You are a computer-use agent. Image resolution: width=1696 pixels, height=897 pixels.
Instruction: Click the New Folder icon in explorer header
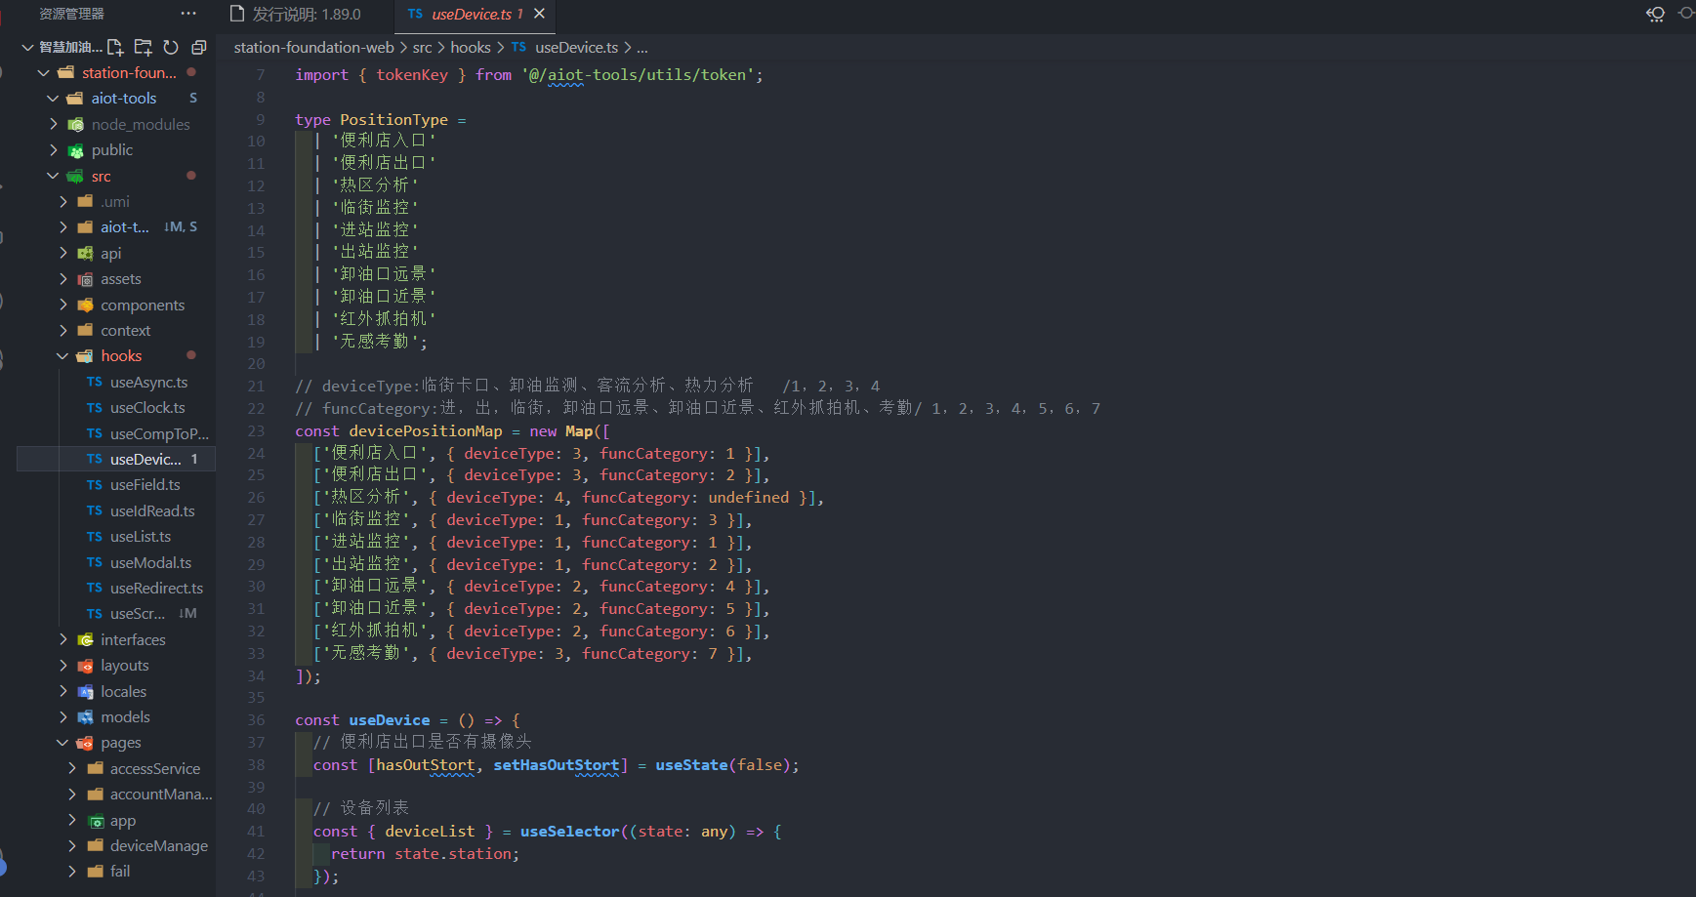144,47
